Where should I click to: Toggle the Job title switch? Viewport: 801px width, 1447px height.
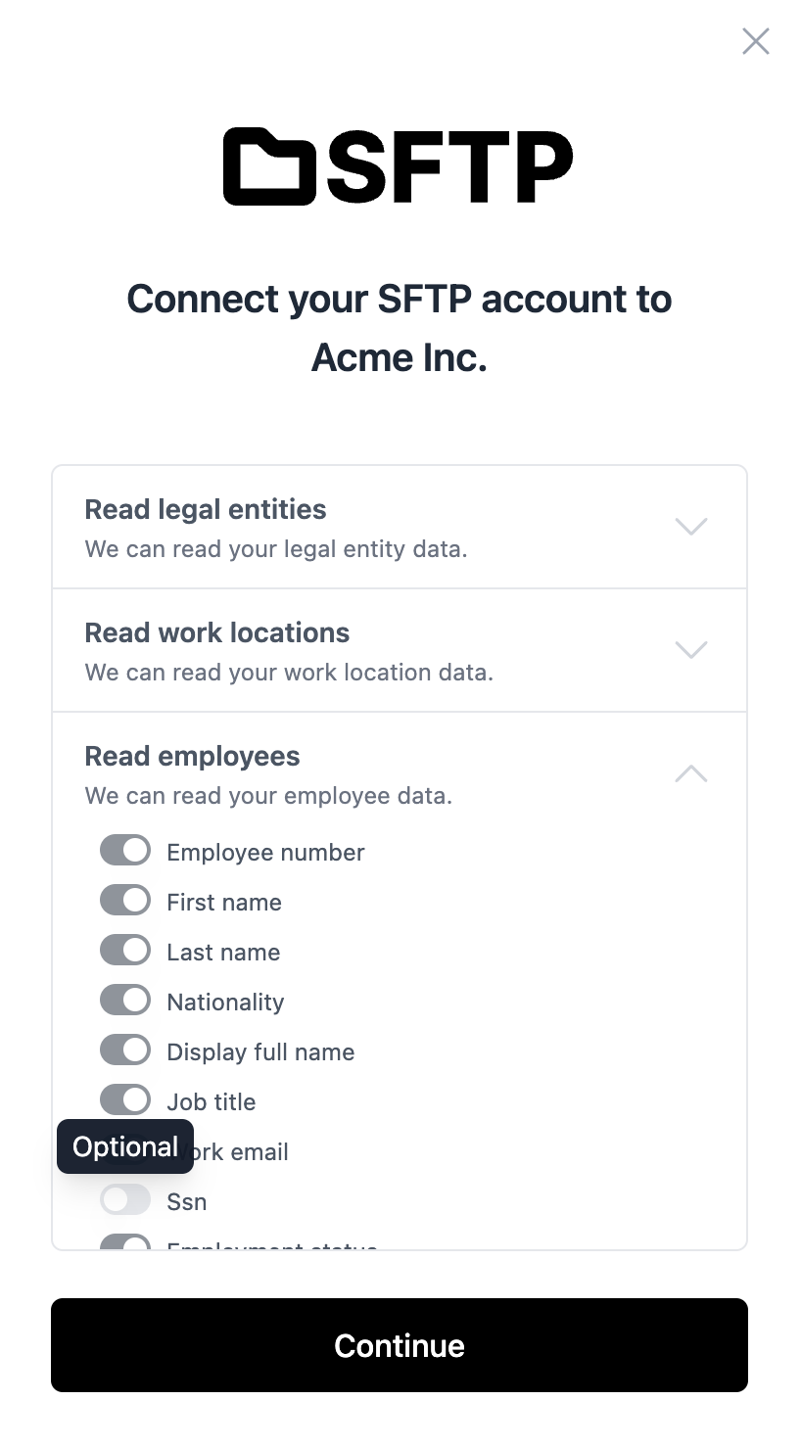(x=125, y=1100)
